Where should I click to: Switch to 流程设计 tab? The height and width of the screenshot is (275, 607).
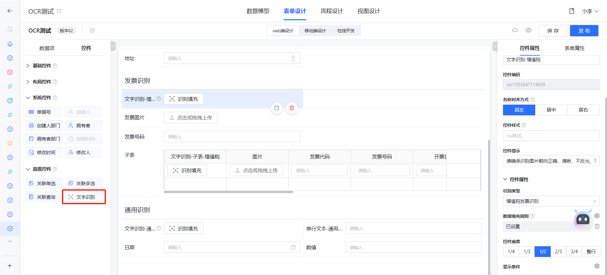click(332, 11)
